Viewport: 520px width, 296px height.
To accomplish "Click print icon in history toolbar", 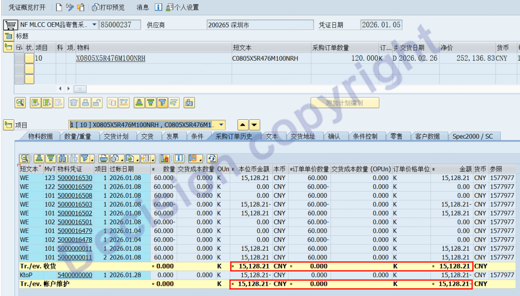I will [103, 158].
